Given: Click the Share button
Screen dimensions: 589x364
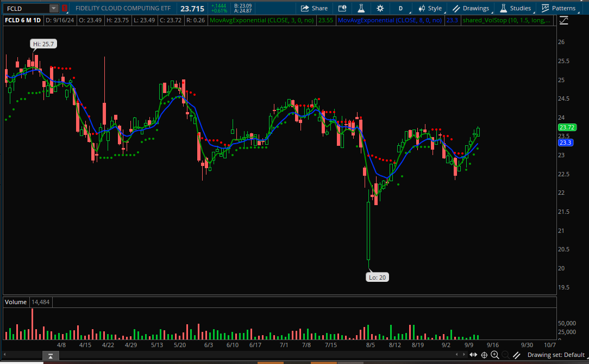Looking at the screenshot, I should [x=314, y=8].
